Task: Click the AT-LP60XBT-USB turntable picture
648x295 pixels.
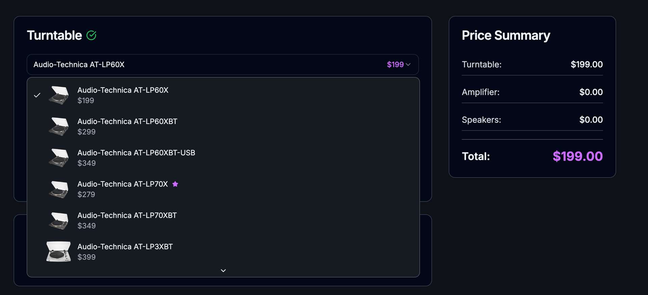Action: pyautogui.click(x=58, y=158)
